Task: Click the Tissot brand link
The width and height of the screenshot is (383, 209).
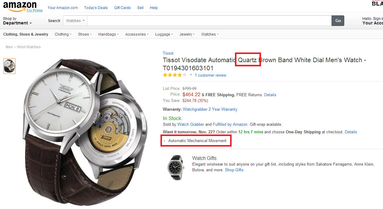Action: (168, 53)
